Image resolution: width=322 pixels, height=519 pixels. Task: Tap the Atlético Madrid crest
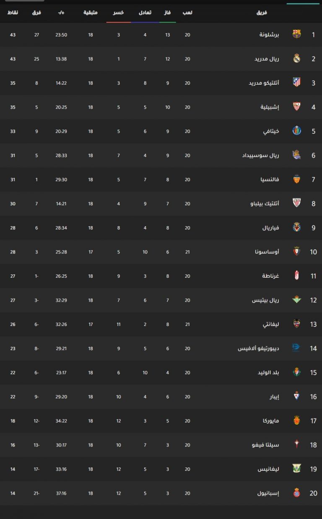296,83
